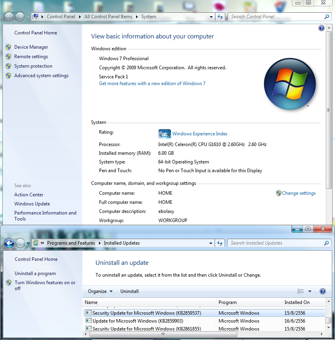Open Advanced system settings

41,76
